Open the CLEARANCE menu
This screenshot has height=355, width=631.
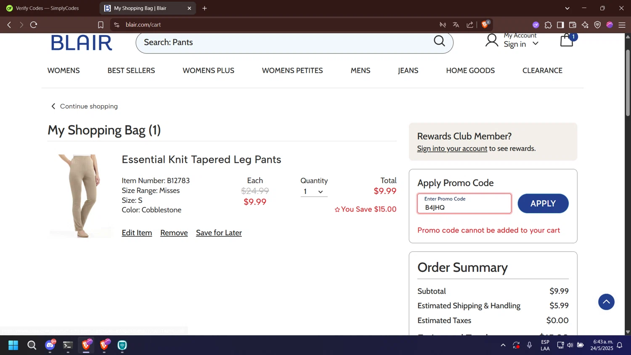(542, 71)
